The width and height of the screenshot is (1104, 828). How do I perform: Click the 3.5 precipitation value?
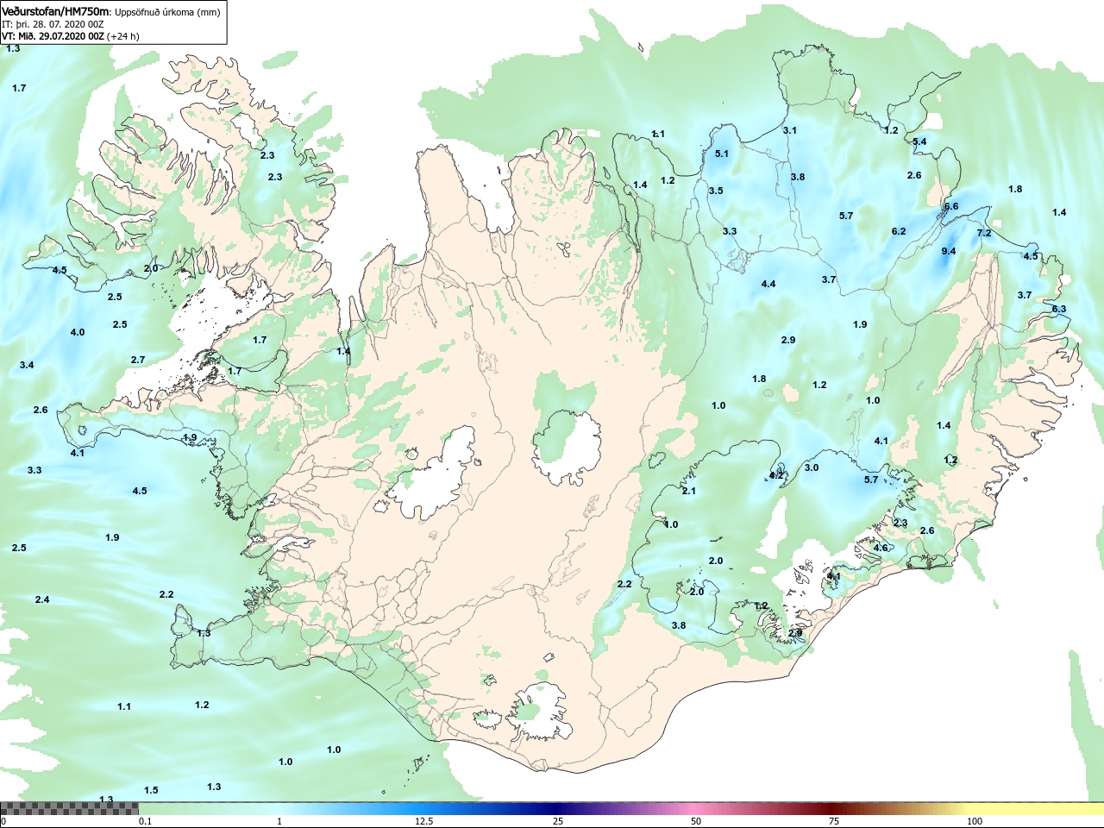716,191
